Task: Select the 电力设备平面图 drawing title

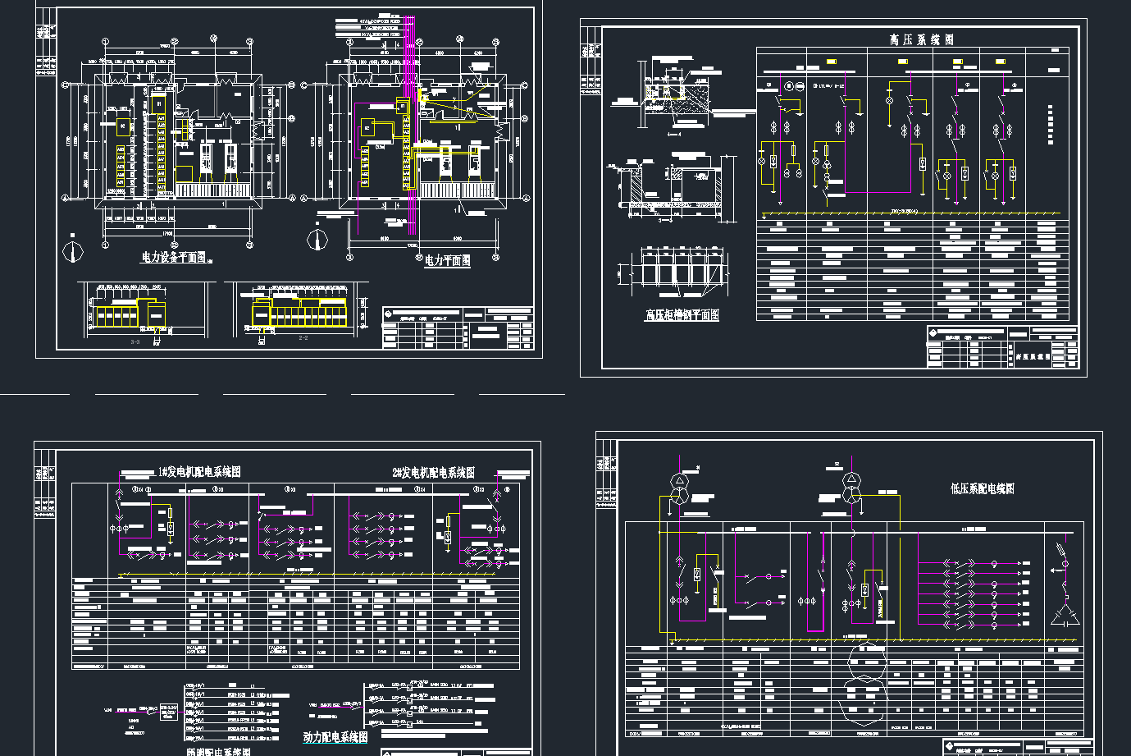Action: pyautogui.click(x=173, y=258)
